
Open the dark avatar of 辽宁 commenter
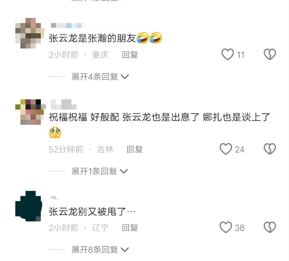tap(29, 206)
